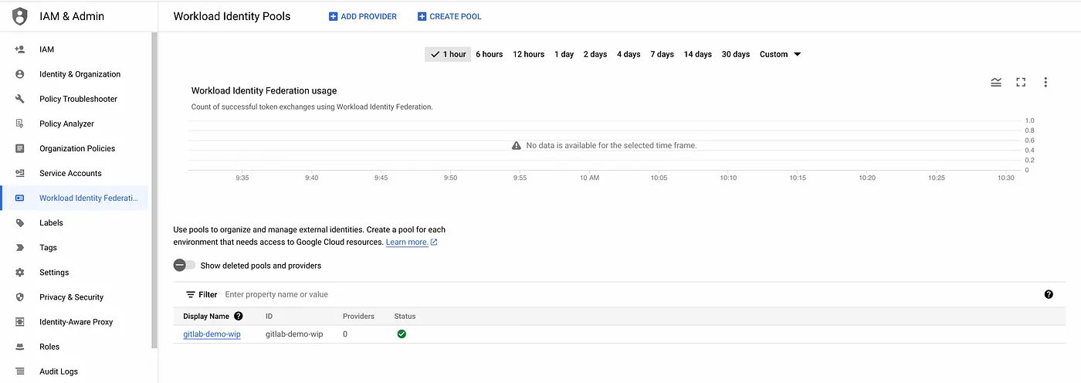Screen dimensions: 1081x383
Task: Open the chart more options menu
Action: coord(1045,82)
